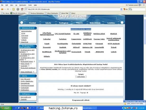Open the Windows Marketplace bookmark
The image size is (146, 110).
[36, 13]
